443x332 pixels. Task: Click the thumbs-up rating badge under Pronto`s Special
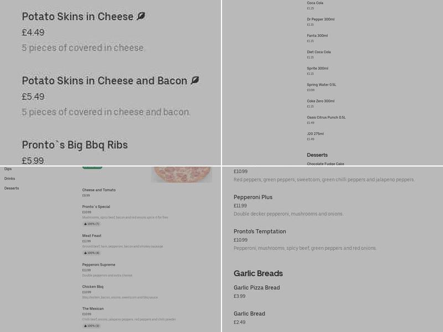pyautogui.click(x=91, y=222)
